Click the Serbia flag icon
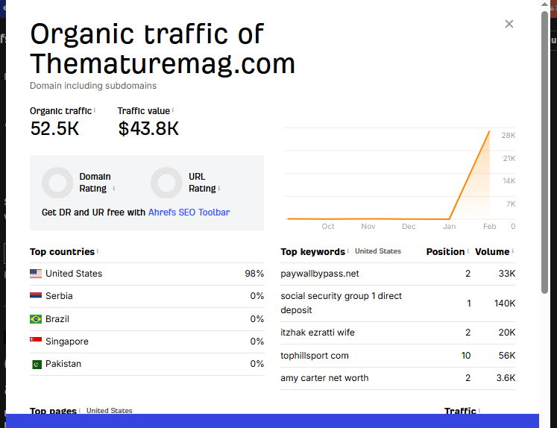 tap(36, 295)
